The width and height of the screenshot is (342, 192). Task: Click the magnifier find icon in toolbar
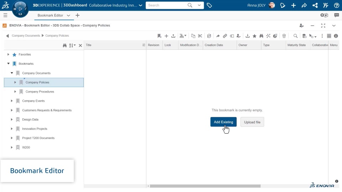(295, 36)
